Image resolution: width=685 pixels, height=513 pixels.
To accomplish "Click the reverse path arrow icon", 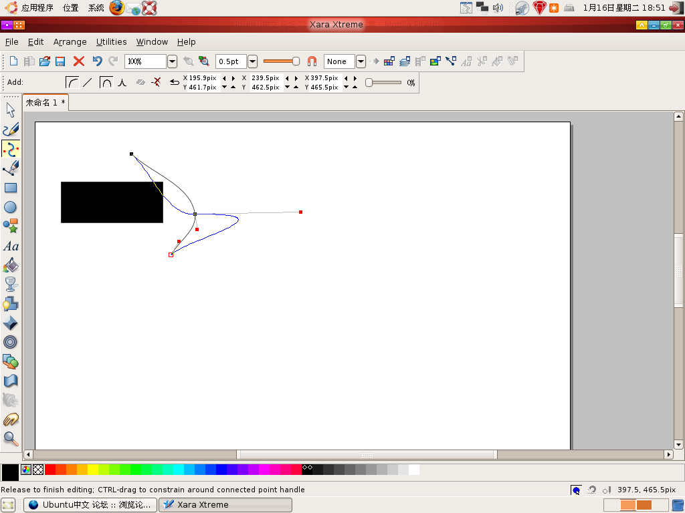I will point(175,82).
